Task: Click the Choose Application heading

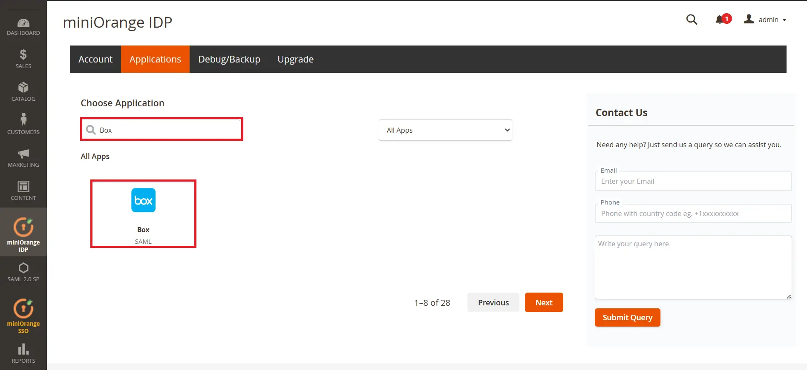Action: tap(123, 103)
